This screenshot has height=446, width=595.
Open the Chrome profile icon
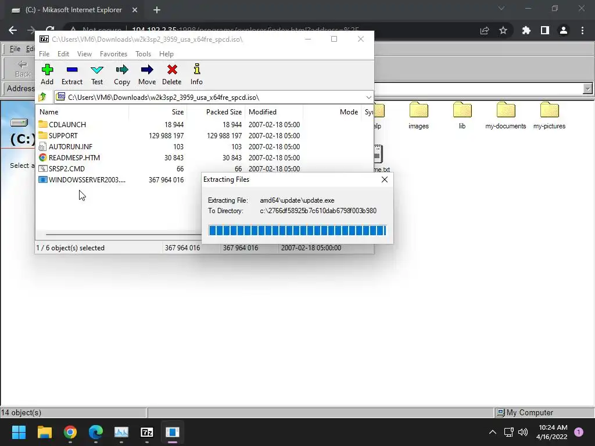(564, 30)
